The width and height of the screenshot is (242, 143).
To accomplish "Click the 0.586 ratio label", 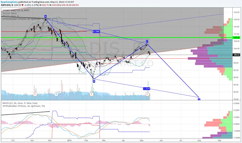I will pyautogui.click(x=96, y=31).
